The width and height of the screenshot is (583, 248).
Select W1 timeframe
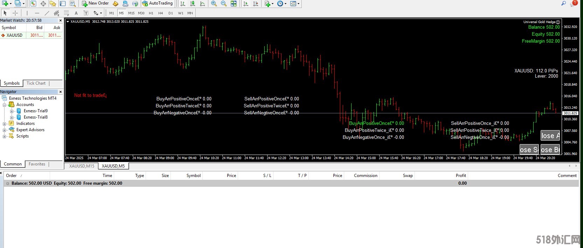(x=181, y=13)
